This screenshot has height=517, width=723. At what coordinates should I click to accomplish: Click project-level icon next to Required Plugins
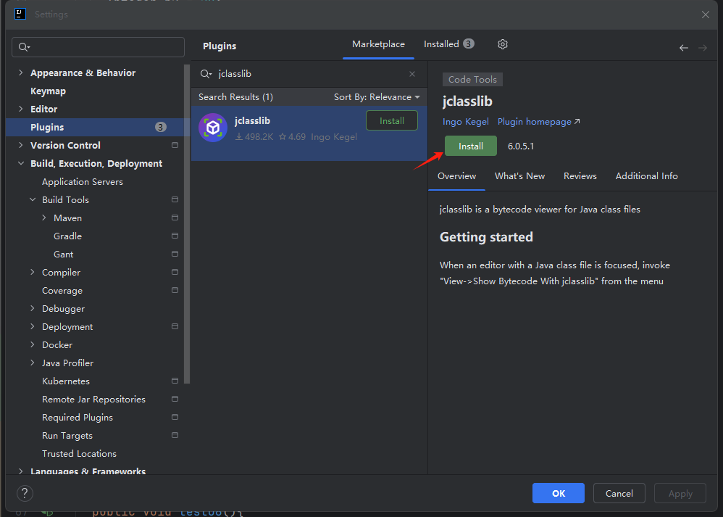[x=175, y=417]
